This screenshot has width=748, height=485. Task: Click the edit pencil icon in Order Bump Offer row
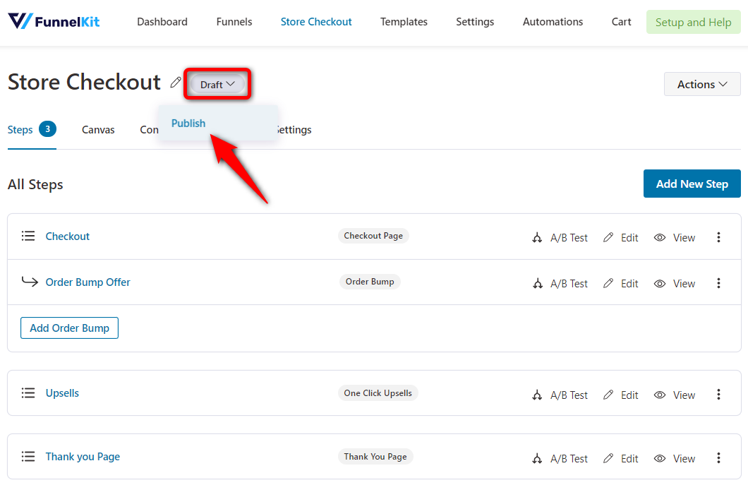tap(608, 283)
